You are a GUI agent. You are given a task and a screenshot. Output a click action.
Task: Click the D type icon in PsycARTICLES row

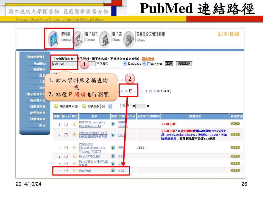tap(113, 156)
